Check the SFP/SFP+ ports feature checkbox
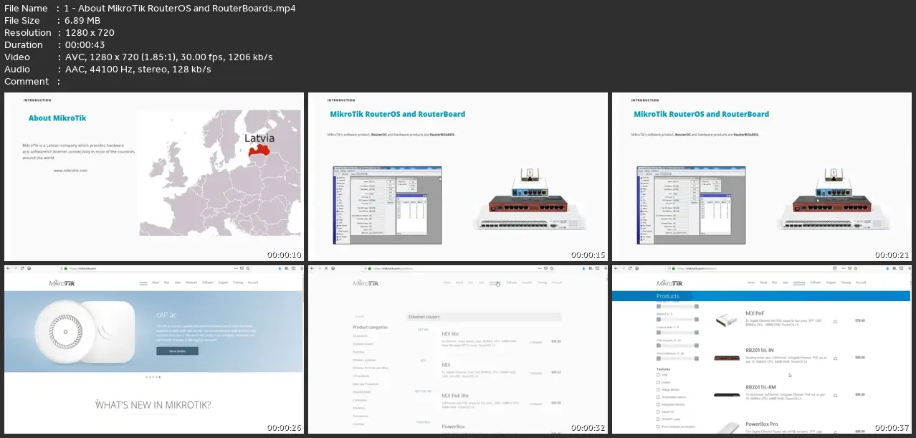The height and width of the screenshot is (438, 916). [659, 420]
